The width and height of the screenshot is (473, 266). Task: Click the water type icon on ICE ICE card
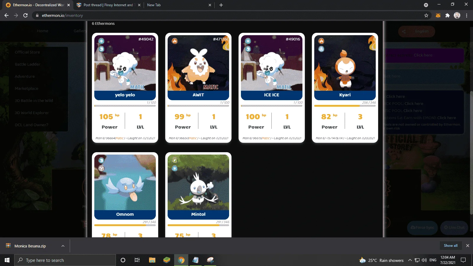point(248,49)
